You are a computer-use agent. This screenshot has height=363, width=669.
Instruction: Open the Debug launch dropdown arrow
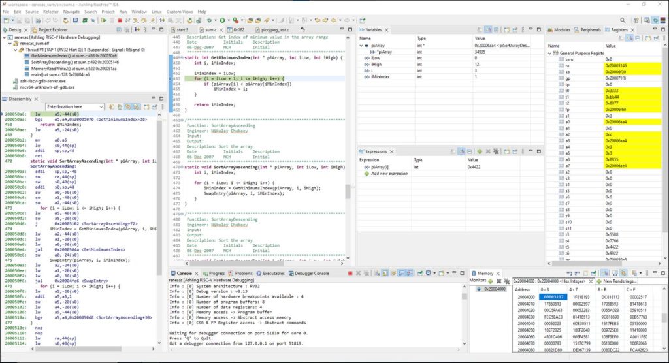216,20
